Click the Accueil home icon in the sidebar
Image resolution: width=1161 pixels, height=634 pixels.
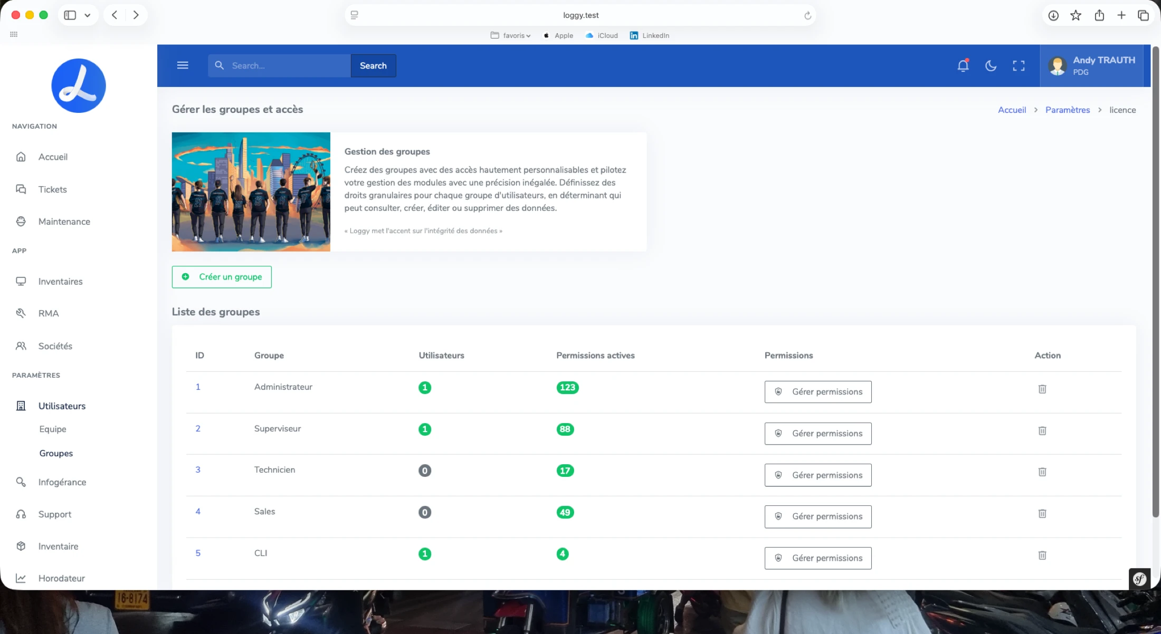[21, 157]
